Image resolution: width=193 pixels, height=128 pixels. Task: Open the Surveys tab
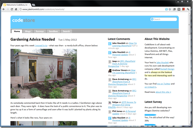point(40,31)
